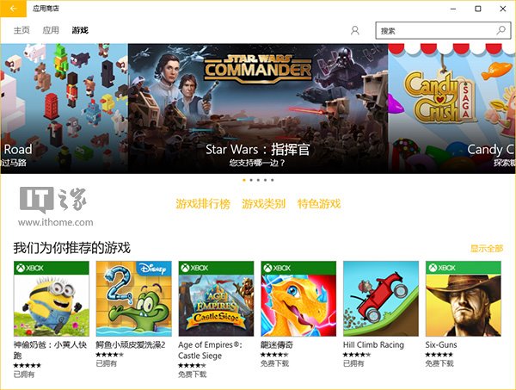Open the Star Wars Commander banner
Screen dimensions: 516x390
click(x=258, y=108)
